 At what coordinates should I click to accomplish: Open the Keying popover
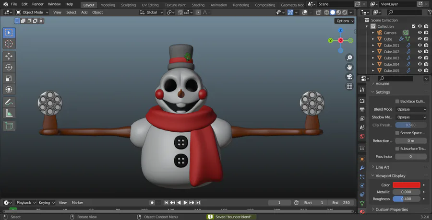coord(46,203)
